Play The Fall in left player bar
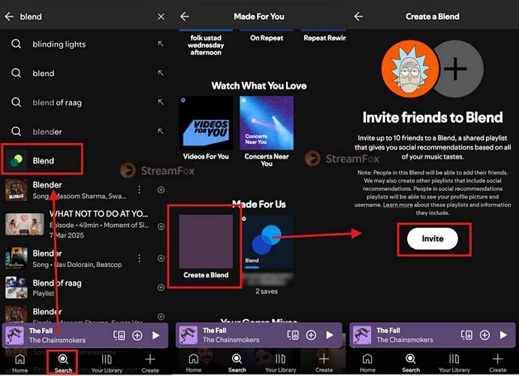Screen dimensions: 519x376 click(x=156, y=335)
